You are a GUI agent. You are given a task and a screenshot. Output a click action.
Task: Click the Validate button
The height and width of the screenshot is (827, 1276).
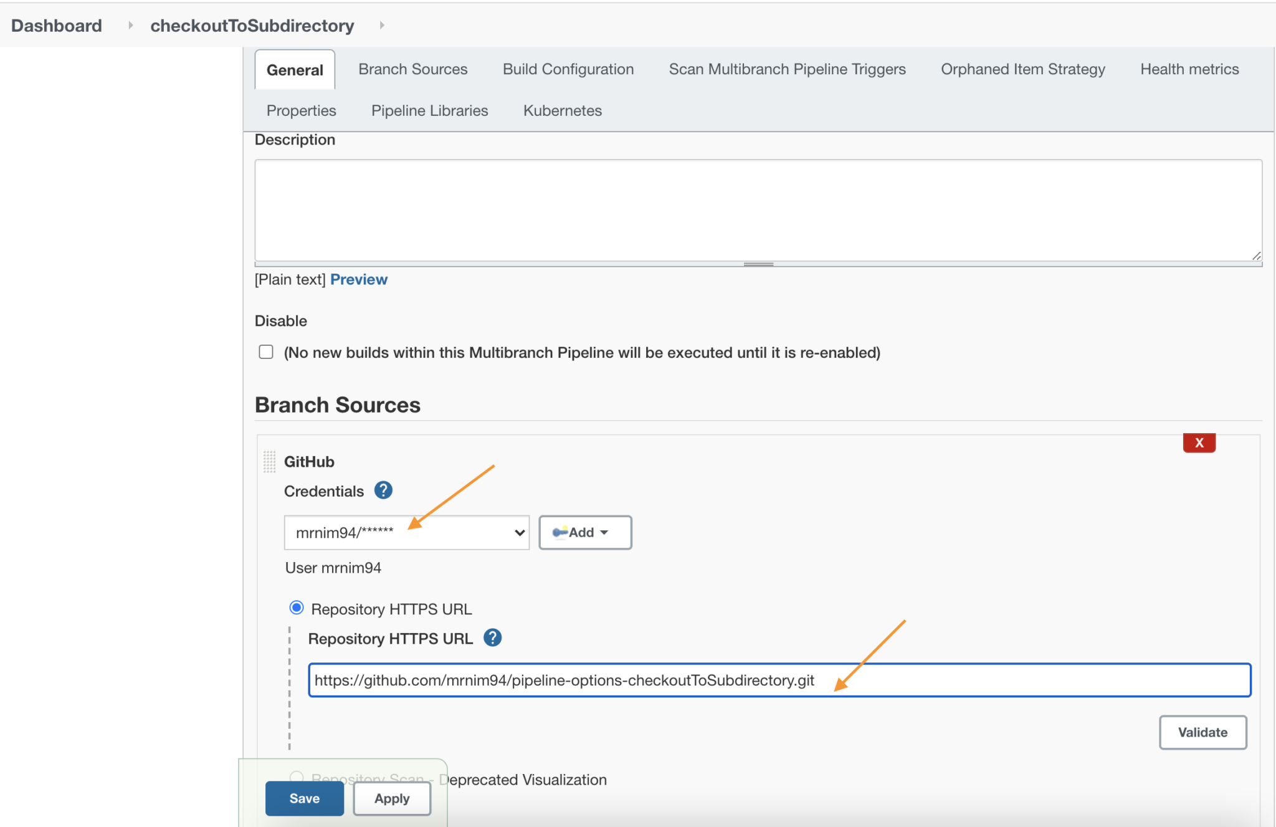tap(1202, 732)
